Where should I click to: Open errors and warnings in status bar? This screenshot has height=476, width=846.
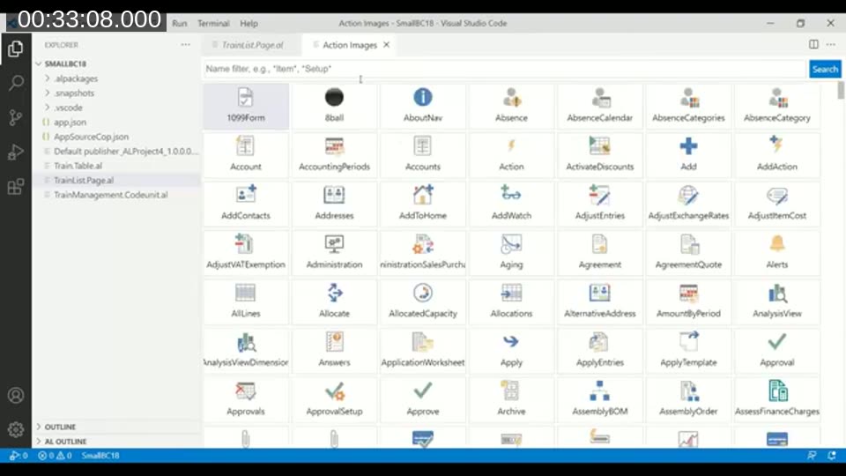point(55,456)
